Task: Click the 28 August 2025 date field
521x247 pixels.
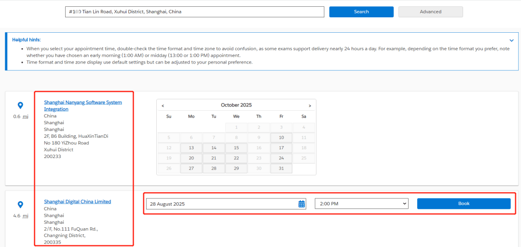Action: [222, 204]
